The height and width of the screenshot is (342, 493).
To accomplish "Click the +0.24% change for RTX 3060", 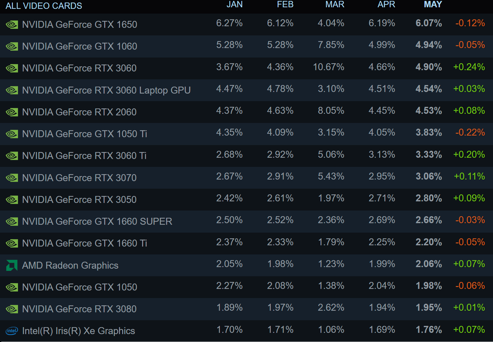I will (x=469, y=67).
